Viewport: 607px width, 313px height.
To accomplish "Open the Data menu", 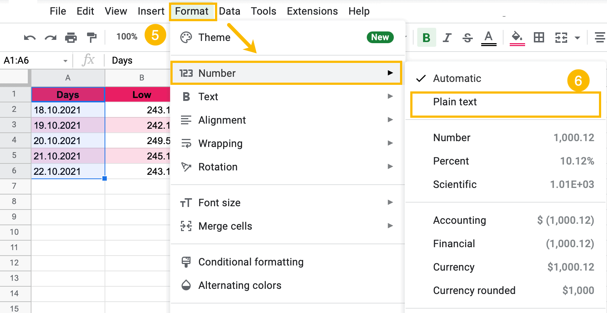I will pos(230,11).
